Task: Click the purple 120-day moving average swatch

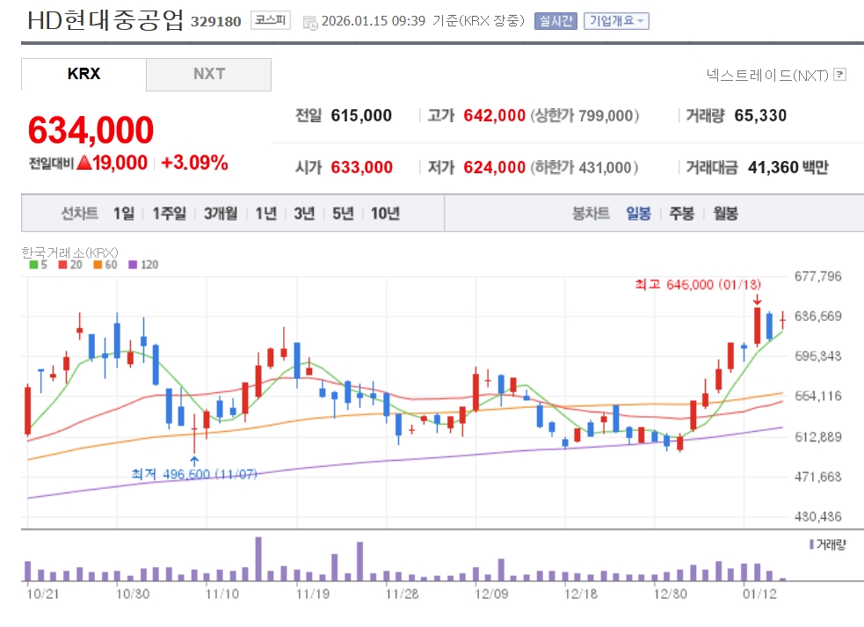Action: pyautogui.click(x=133, y=265)
